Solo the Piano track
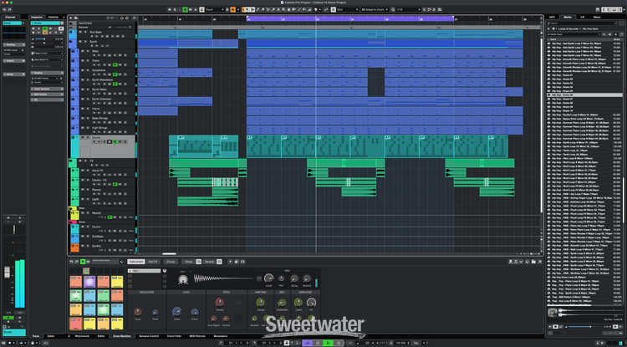627x347 pixels. point(87,61)
